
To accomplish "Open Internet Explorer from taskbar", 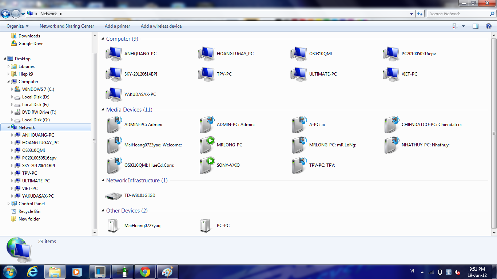I will tap(33, 272).
